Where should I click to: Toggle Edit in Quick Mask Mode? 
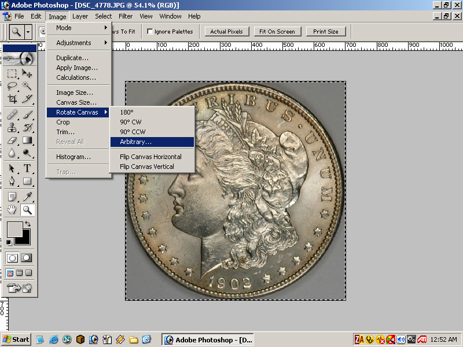tap(27, 258)
